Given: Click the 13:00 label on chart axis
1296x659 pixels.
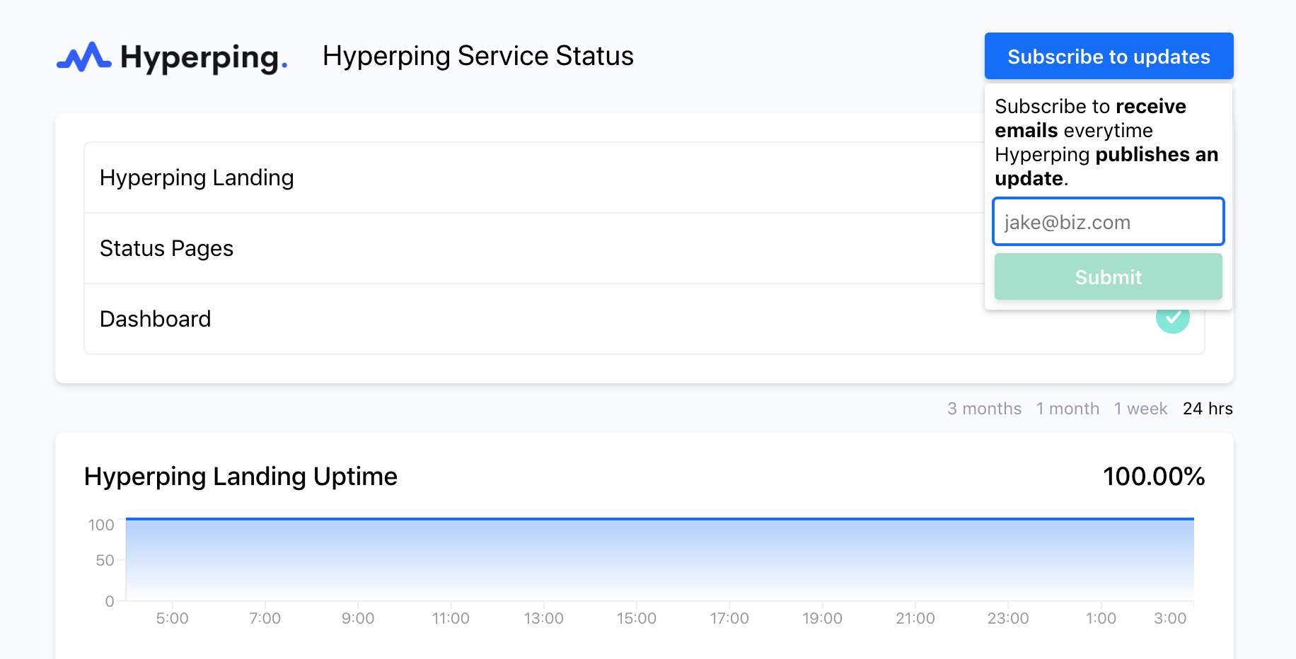Looking at the screenshot, I should [543, 619].
